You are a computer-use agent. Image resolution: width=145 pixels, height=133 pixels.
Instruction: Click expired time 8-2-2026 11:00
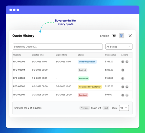point(63,61)
